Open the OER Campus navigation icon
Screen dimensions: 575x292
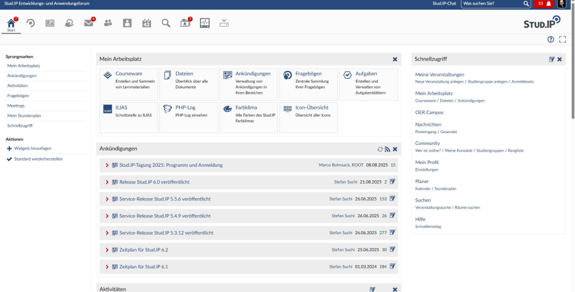69,23
